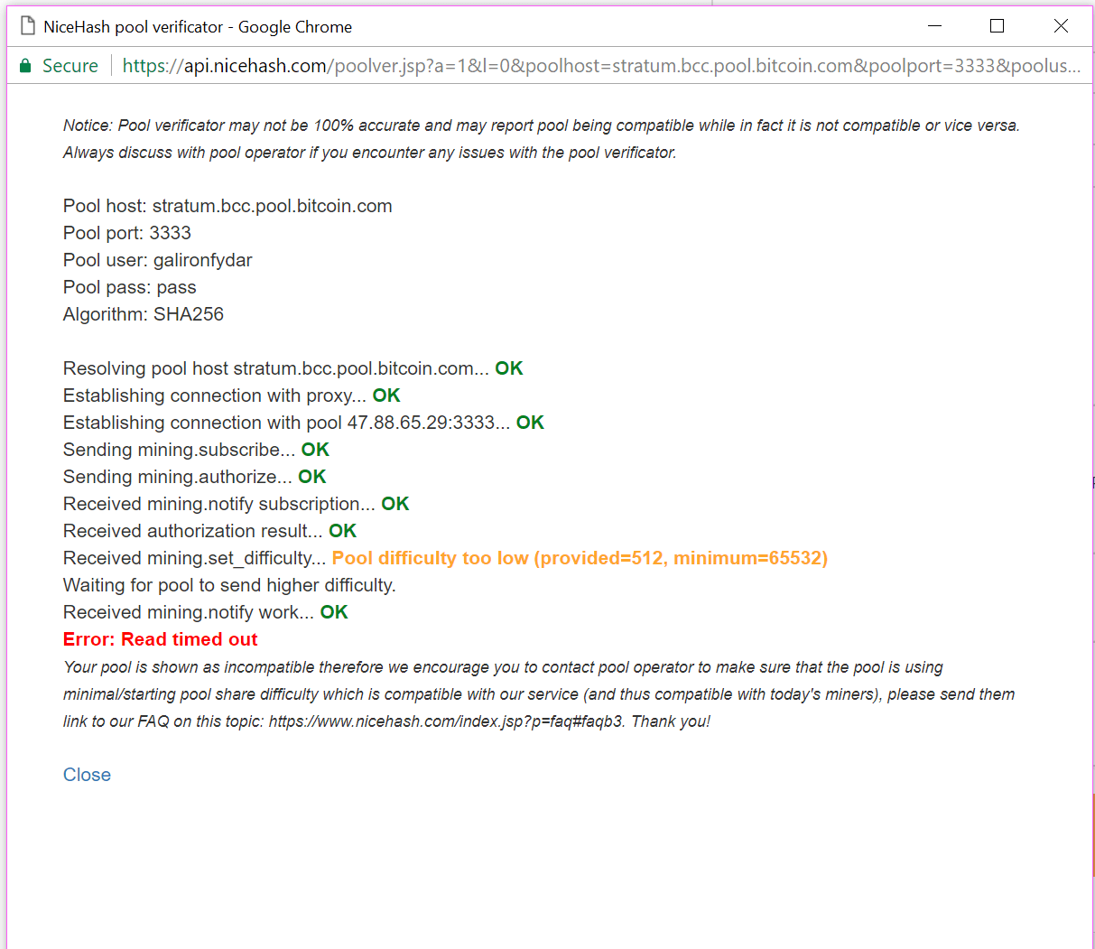The image size is (1095, 949).
Task: Click the orange 'Pool difficulty too low' warning
Action: tap(580, 558)
